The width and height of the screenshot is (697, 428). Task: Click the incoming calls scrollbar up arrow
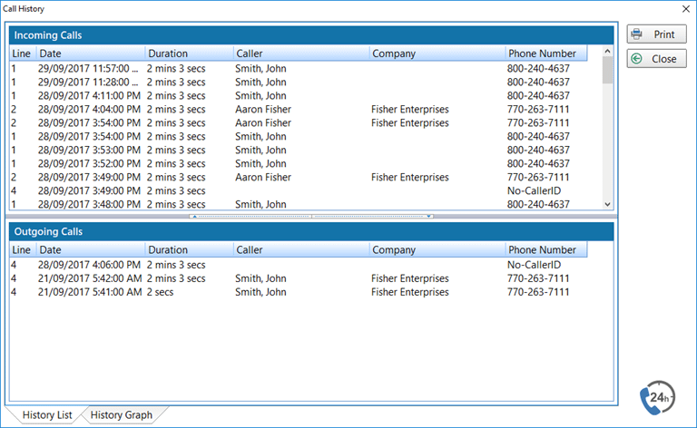[608, 52]
